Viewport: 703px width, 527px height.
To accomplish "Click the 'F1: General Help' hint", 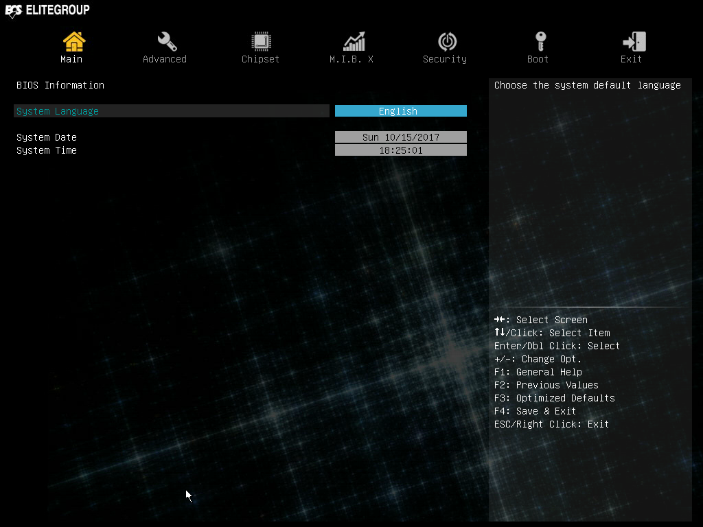I will [x=538, y=372].
